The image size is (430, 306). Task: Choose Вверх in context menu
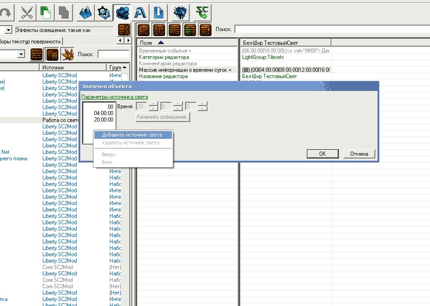[133, 154]
